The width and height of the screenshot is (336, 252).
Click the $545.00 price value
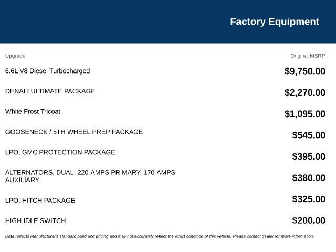pos(309,135)
